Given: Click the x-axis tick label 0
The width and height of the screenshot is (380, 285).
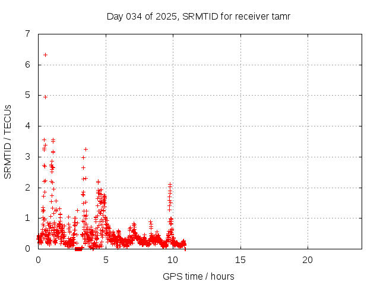Looking at the screenshot, I should tap(38, 259).
